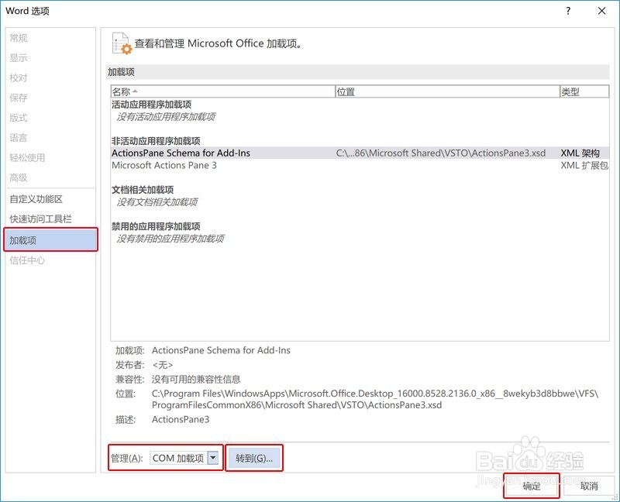Click the 文档相关加载项 group heading
Screen dimensions: 620x502
pyautogui.click(x=143, y=190)
